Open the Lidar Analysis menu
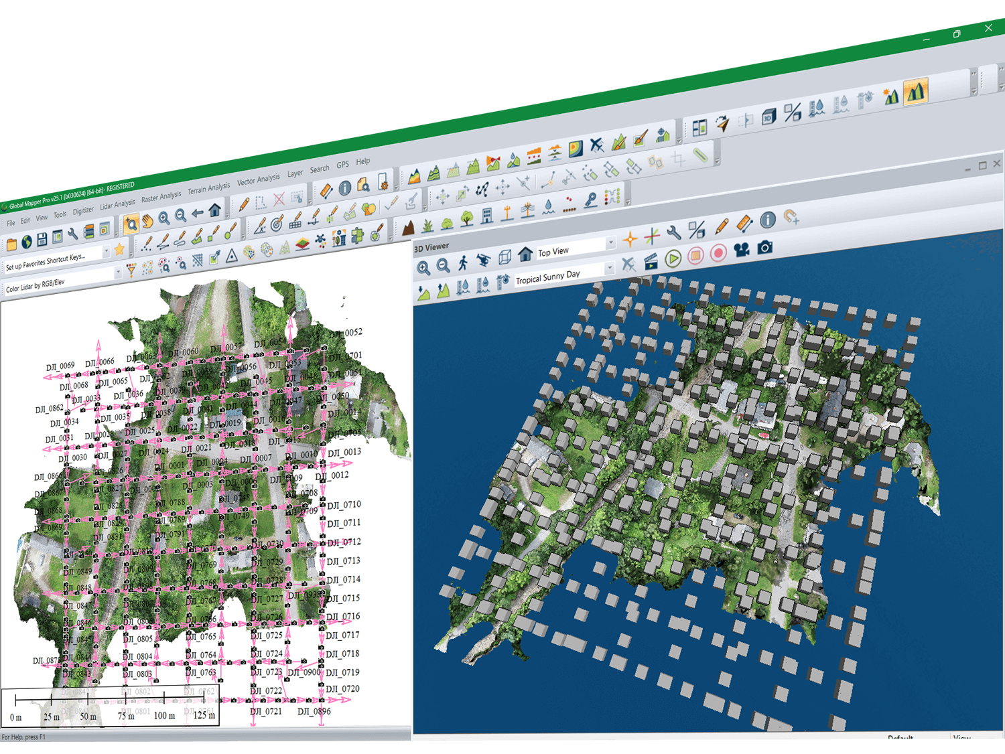 117,204
